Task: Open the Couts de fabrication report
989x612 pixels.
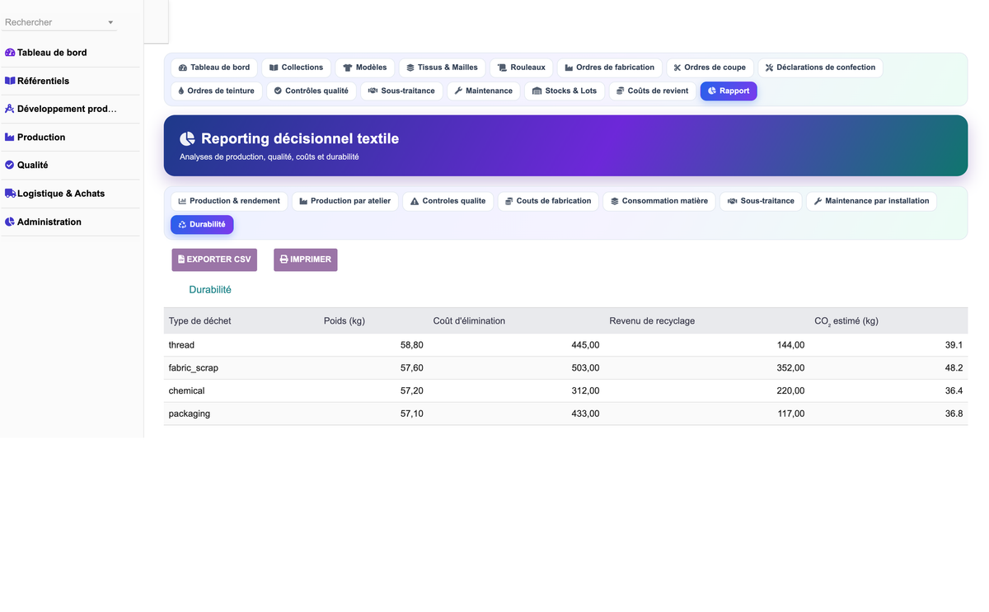Action: 548,201
